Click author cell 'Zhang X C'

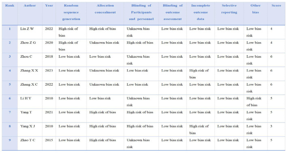[x=29, y=84]
